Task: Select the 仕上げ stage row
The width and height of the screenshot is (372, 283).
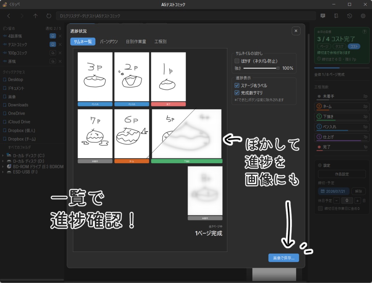Action: tap(342, 137)
